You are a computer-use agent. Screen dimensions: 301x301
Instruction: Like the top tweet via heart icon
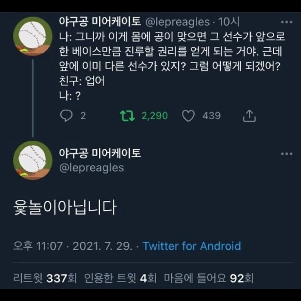pyautogui.click(x=189, y=116)
